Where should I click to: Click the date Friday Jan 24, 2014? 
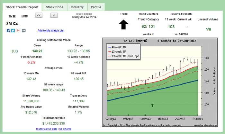(84, 17)
